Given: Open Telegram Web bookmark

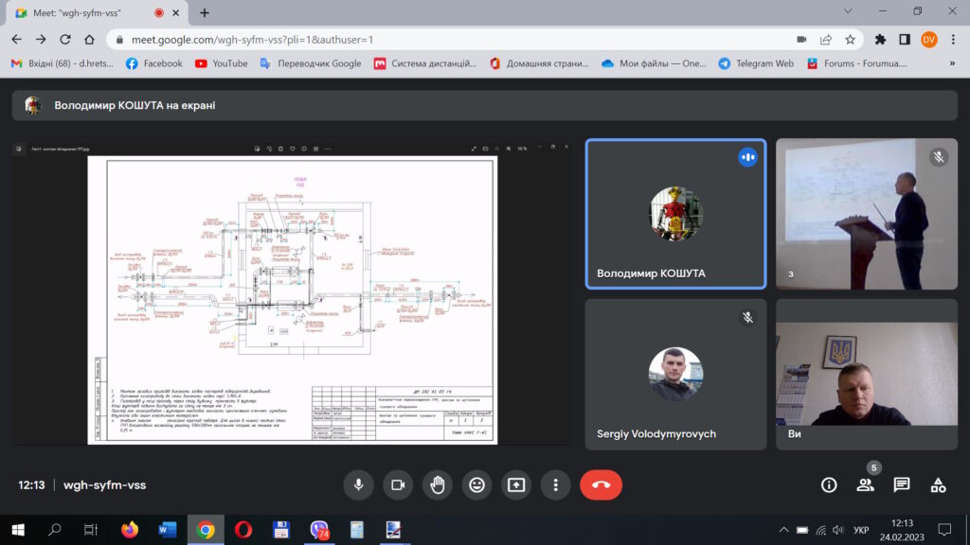Looking at the screenshot, I should tap(756, 63).
